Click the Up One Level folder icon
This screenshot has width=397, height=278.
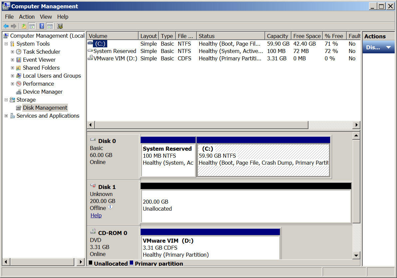(x=24, y=26)
